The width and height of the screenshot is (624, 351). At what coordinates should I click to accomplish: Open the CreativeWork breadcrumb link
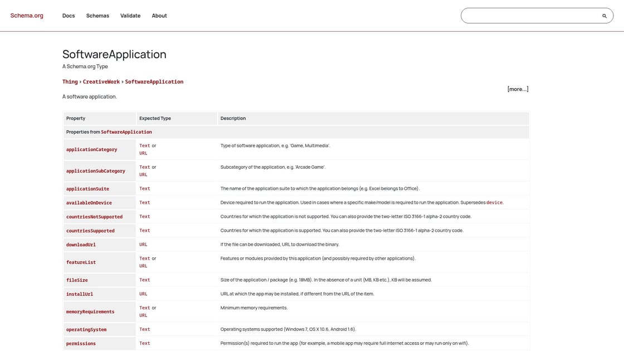[x=101, y=81]
